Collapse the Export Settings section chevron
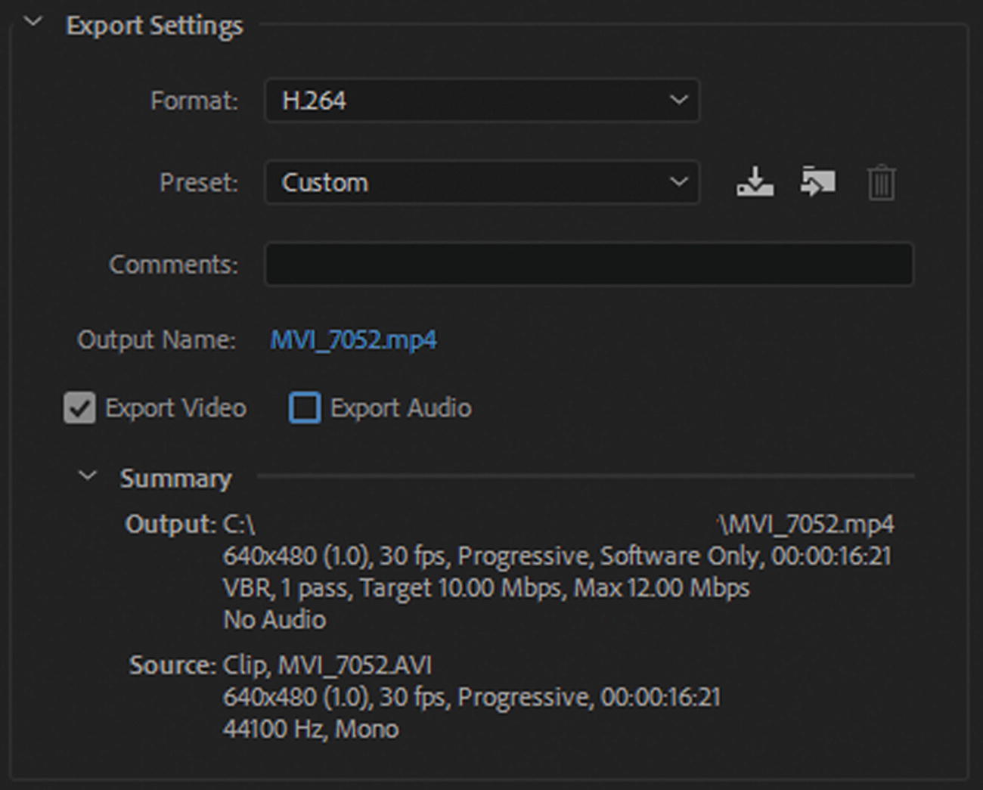The height and width of the screenshot is (790, 983). click(33, 22)
